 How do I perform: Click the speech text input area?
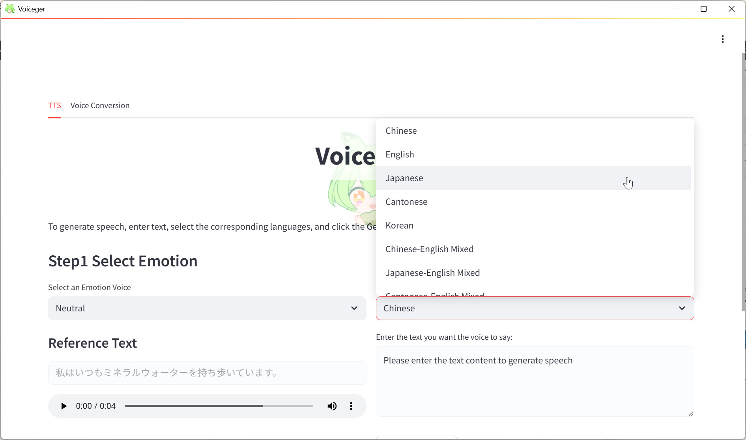coord(535,381)
